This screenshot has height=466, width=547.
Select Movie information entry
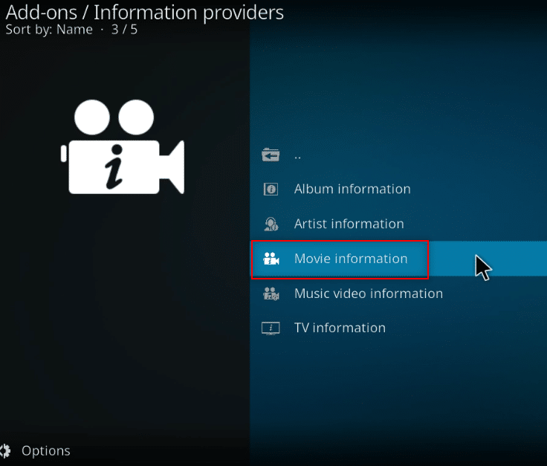[x=398, y=259]
